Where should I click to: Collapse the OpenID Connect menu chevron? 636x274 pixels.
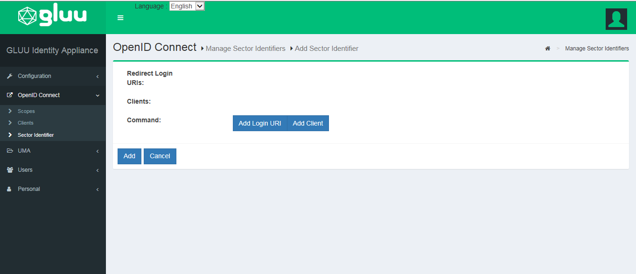click(x=98, y=96)
